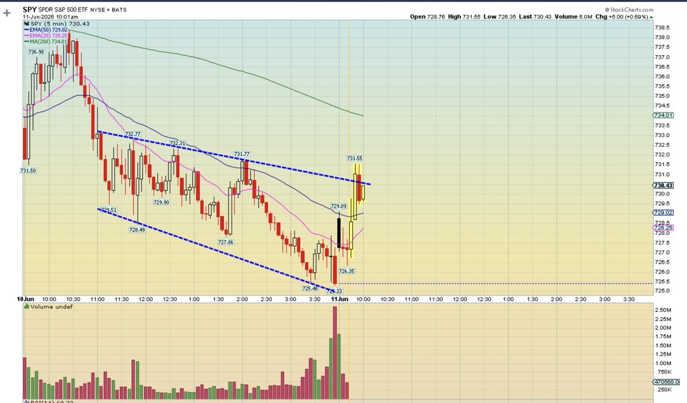The width and height of the screenshot is (687, 403).
Task: Click the 729.90 price label
Action: pos(161,202)
